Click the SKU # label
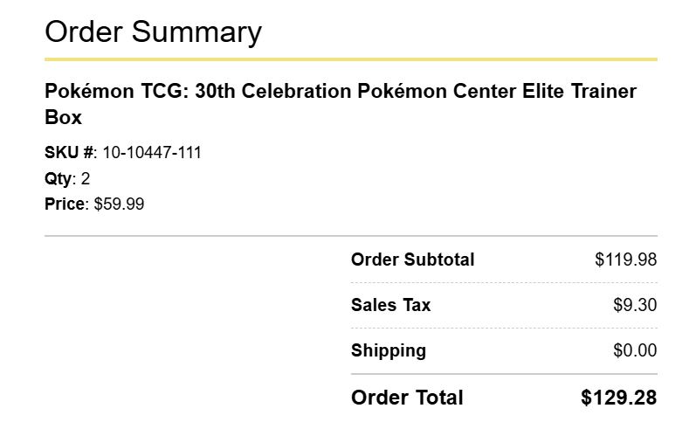 (69, 153)
